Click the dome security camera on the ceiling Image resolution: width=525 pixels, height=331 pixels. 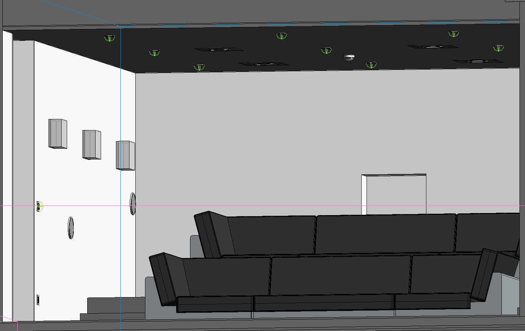click(349, 57)
